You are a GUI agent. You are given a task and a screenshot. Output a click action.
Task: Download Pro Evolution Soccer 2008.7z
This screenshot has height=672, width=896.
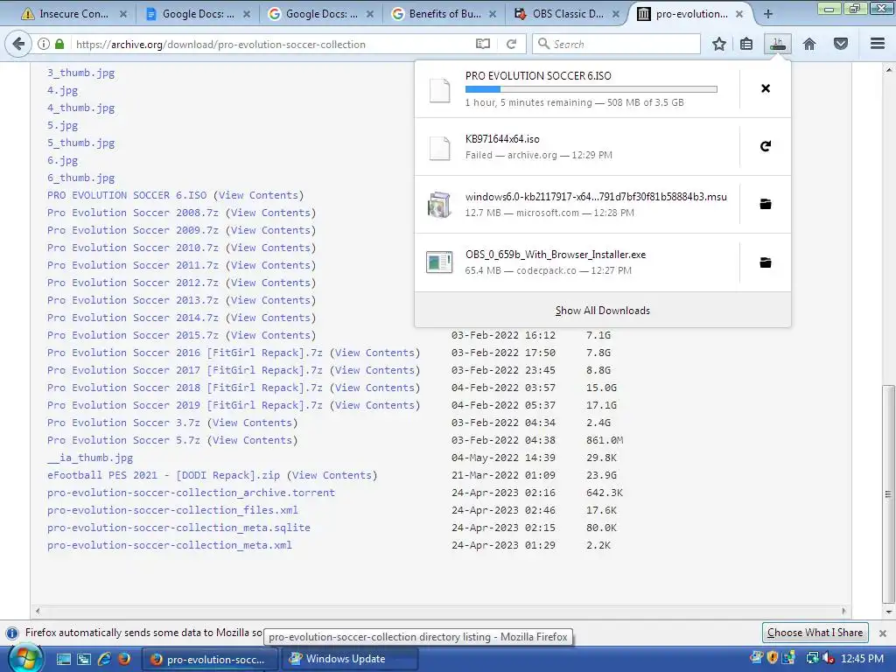[x=133, y=213]
